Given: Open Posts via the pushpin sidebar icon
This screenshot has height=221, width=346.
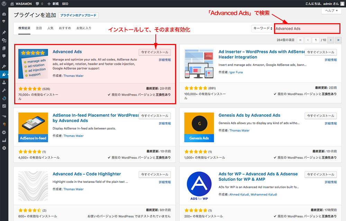Looking at the screenshot, I should (4, 33).
